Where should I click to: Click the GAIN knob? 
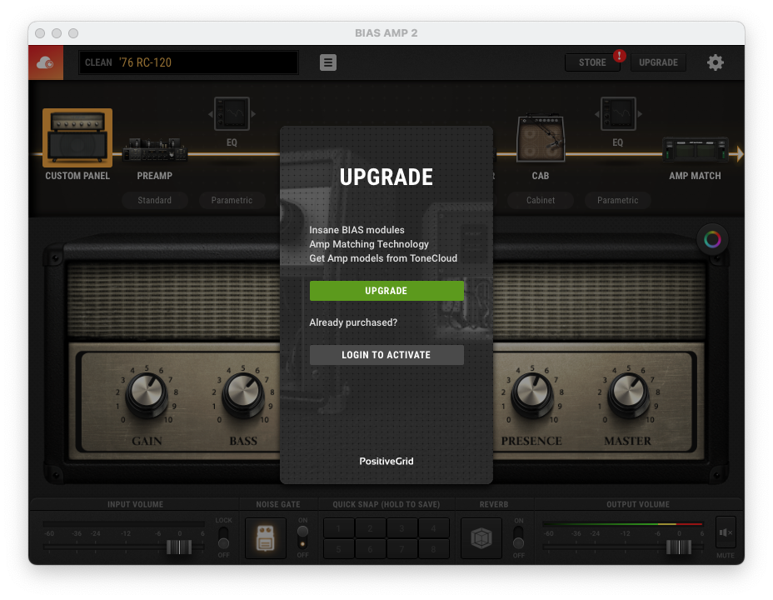pyautogui.click(x=147, y=393)
